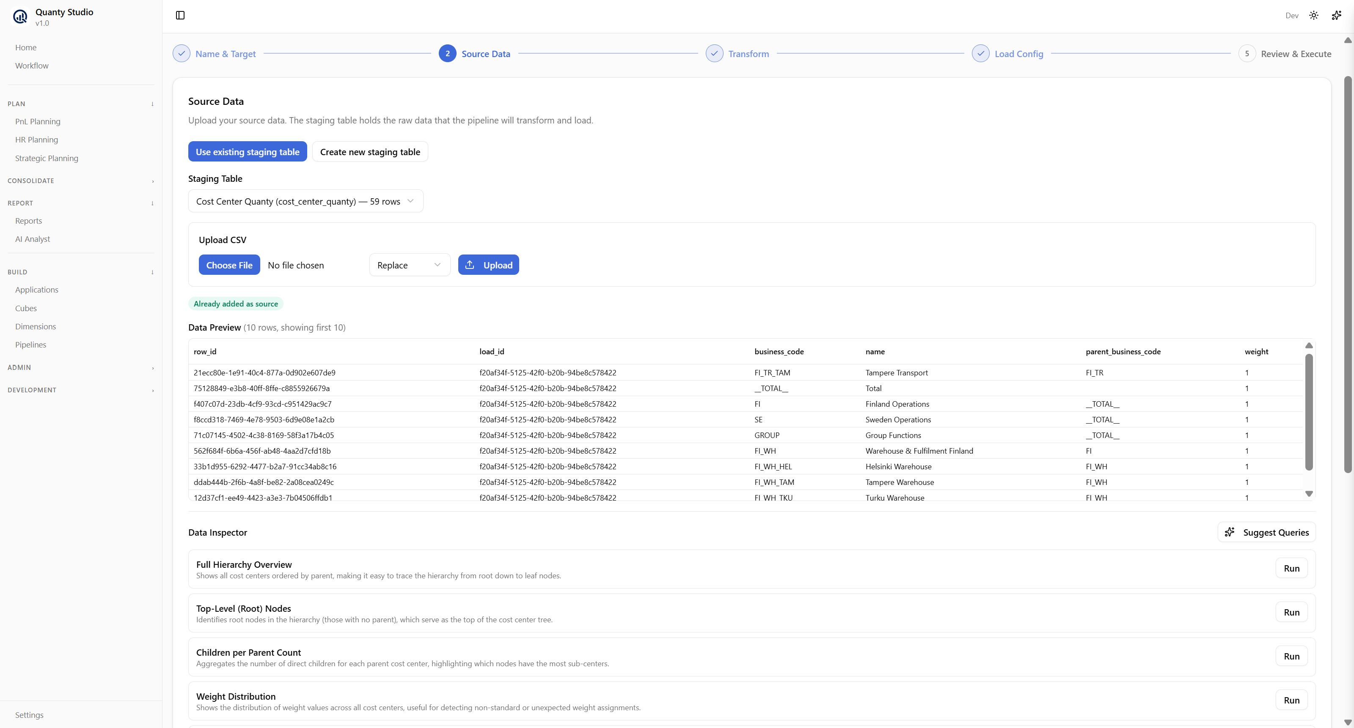The height and width of the screenshot is (728, 1354).
Task: Select Create new staging table
Action: click(370, 152)
